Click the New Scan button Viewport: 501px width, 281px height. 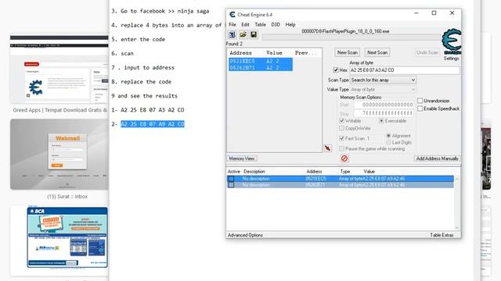[348, 52]
